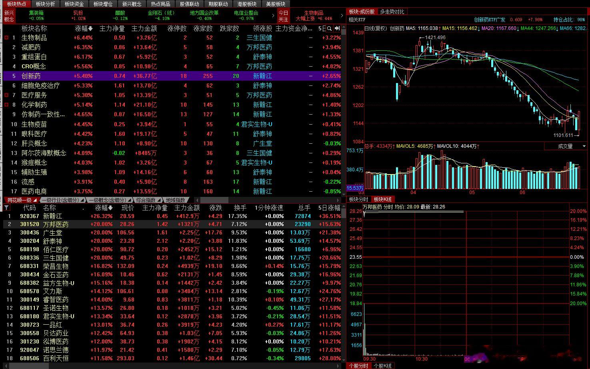Click the right chevron after 生物制品 今日关注
590x369 pixels.
(x=342, y=16)
